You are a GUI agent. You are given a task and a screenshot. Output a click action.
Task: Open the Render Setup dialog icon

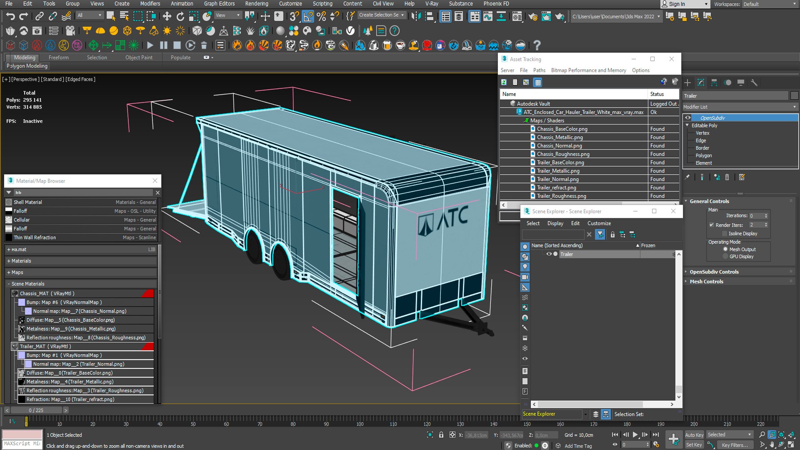point(533,16)
